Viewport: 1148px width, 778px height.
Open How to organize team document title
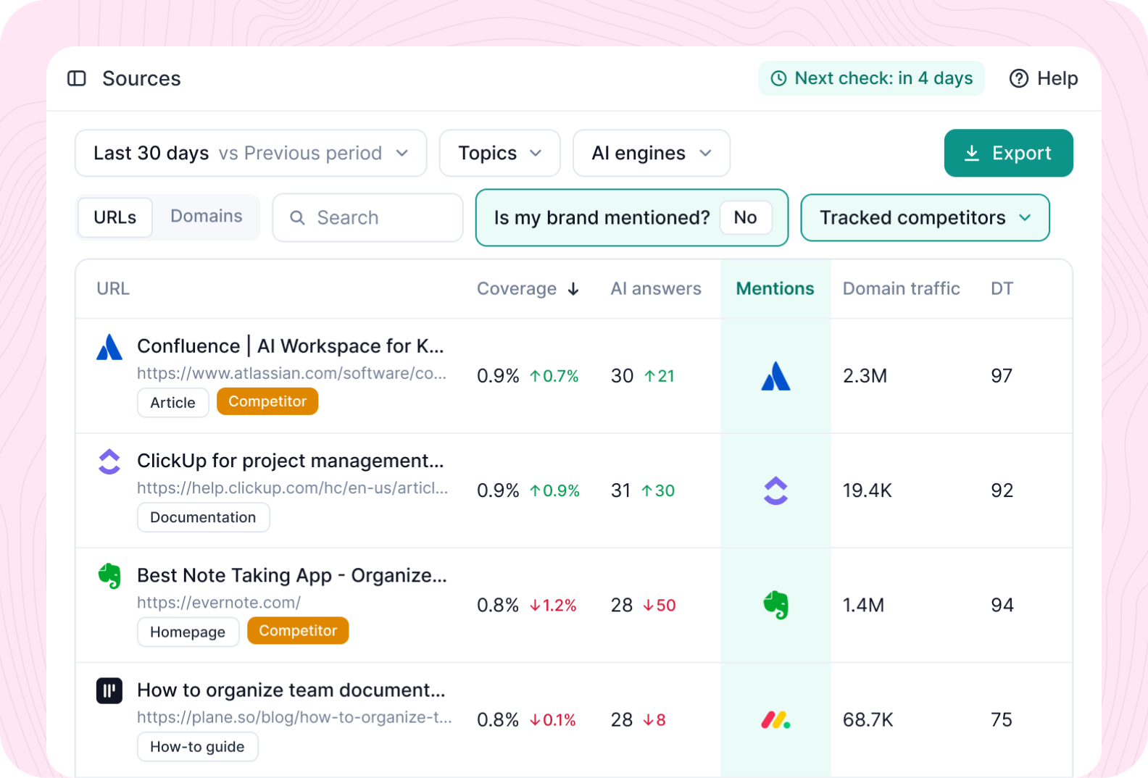291,690
